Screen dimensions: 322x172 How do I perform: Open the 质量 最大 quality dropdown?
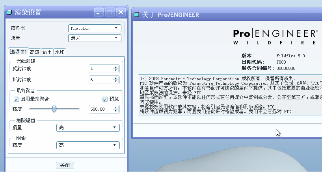(x=95, y=38)
